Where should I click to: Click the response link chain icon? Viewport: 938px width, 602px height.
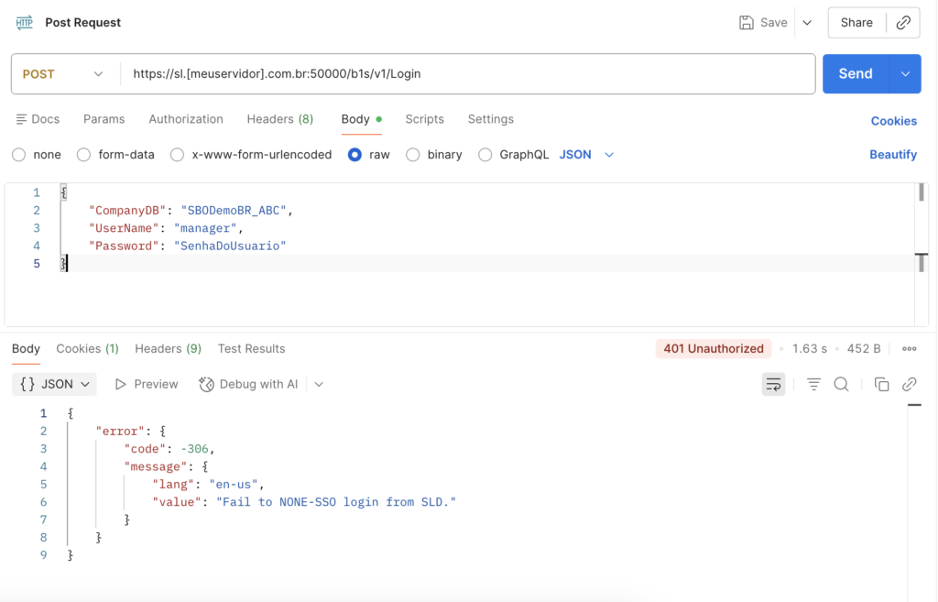tap(910, 385)
